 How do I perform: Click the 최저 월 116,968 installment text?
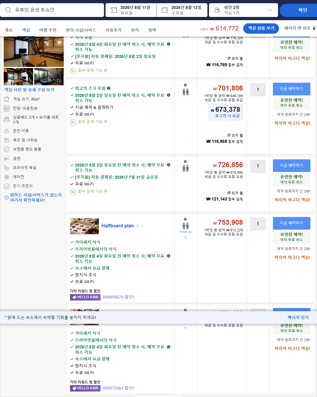click(224, 139)
